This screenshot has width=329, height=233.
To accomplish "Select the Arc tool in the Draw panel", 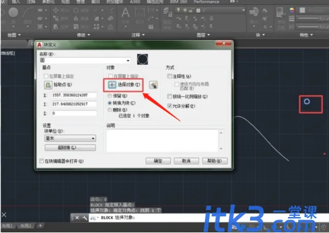I will click(x=28, y=13).
